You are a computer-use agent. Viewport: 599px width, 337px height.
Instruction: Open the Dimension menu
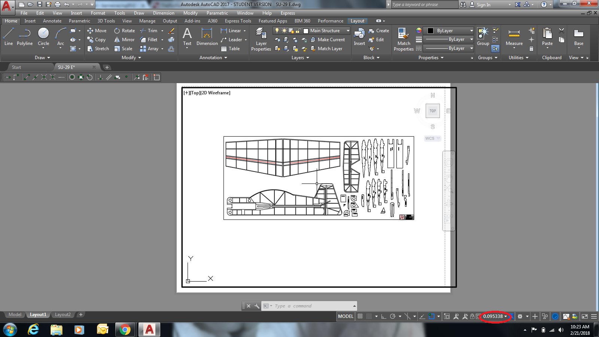(x=164, y=13)
